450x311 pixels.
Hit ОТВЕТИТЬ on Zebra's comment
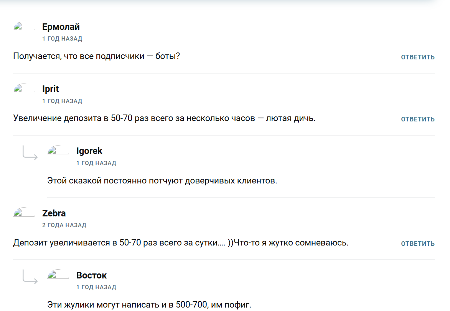pos(418,244)
